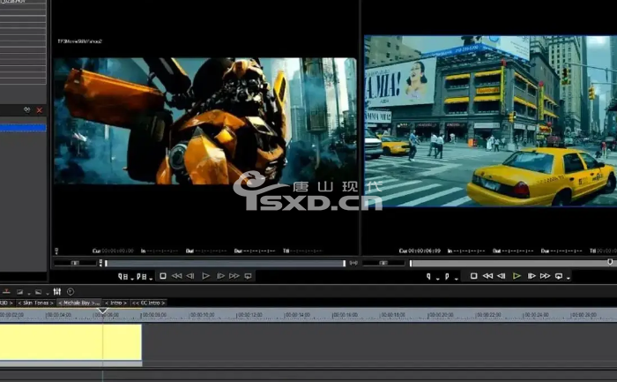Open loop options dropdown in right recorder
Image resolution: width=617 pixels, height=382 pixels.
(569, 279)
